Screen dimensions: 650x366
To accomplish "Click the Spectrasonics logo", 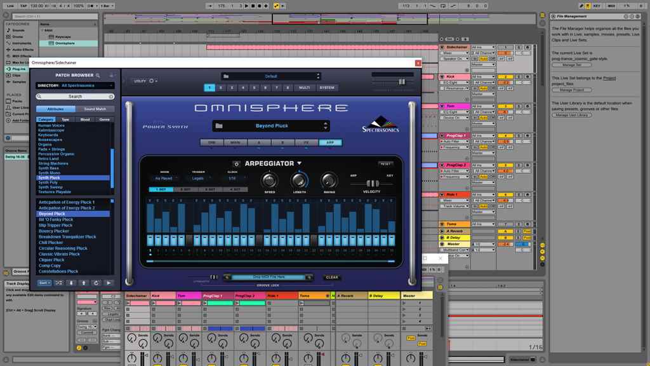I will [381, 125].
